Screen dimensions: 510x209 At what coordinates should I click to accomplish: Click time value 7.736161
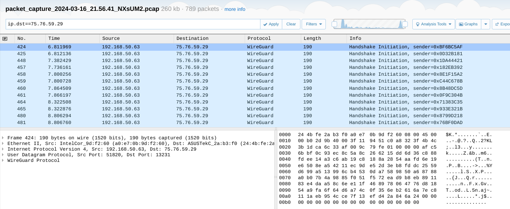(x=59, y=67)
